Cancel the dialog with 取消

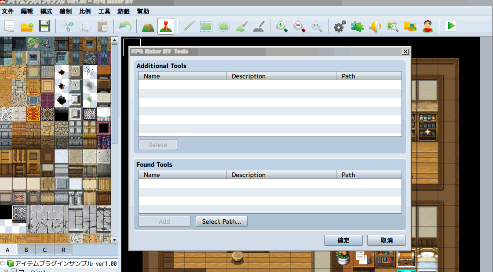click(x=387, y=240)
